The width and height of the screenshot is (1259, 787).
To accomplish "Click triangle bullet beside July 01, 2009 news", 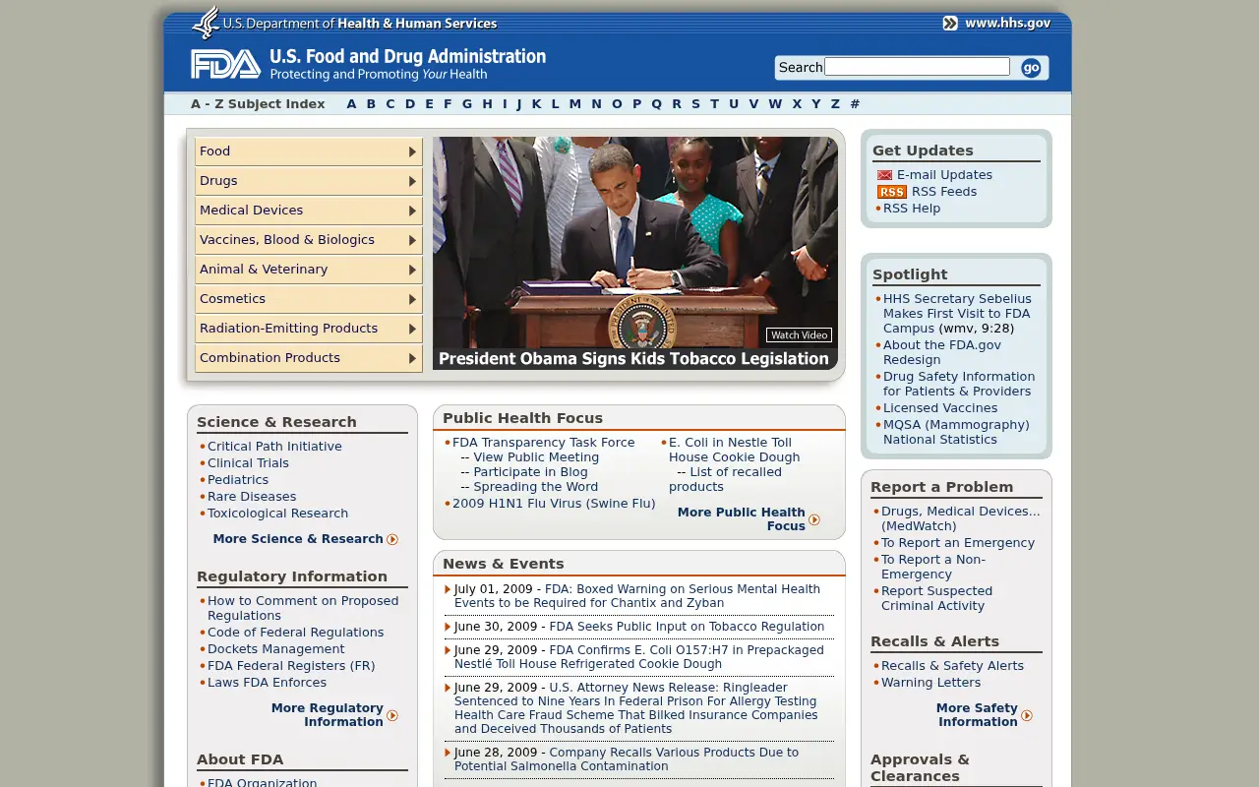I will [448, 589].
